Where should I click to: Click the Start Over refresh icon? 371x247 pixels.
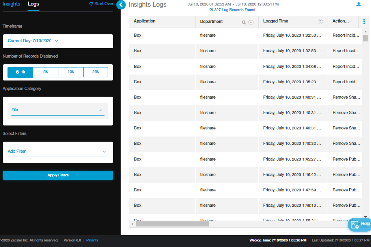tap(91, 4)
